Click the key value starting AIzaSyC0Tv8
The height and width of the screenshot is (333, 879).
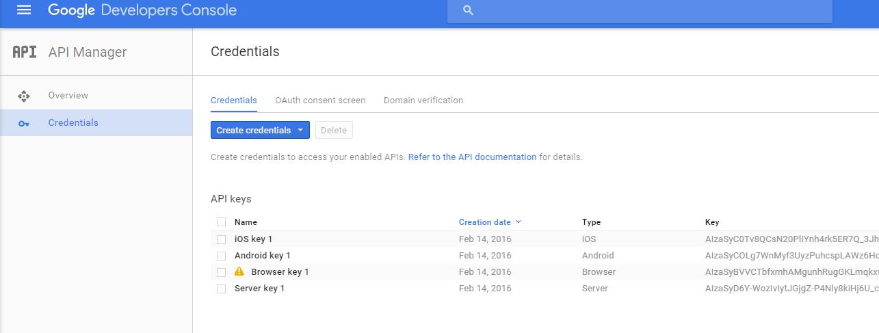tap(791, 239)
